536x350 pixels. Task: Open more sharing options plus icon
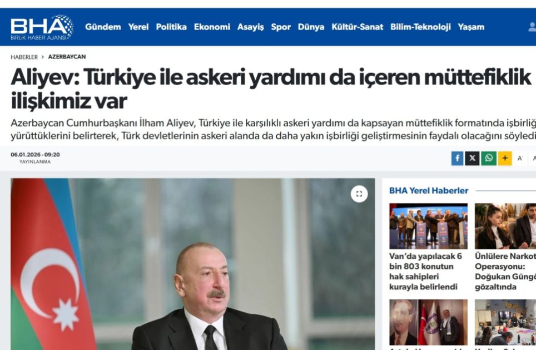[x=505, y=159]
